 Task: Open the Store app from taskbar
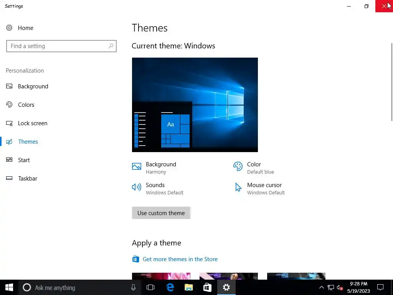click(207, 287)
